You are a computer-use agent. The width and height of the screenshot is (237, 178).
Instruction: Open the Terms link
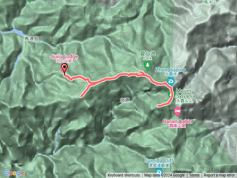194,175
